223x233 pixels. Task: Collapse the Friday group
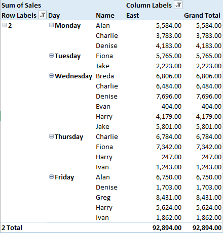pyautogui.click(x=51, y=177)
